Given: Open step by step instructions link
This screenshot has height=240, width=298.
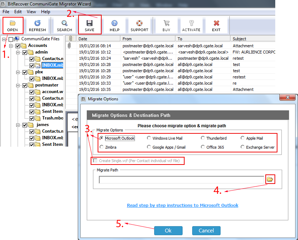Looking at the screenshot, I should 182,205.
